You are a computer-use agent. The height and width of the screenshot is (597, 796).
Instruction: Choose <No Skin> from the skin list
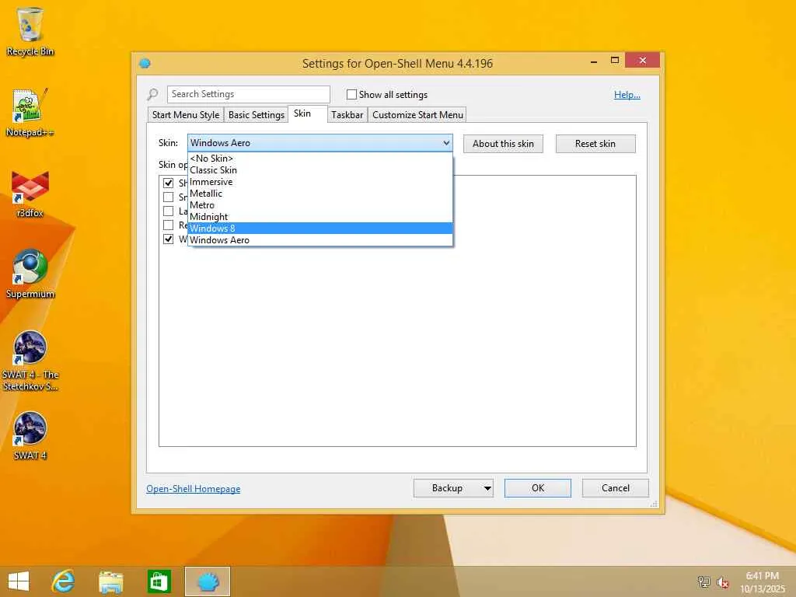click(x=319, y=159)
